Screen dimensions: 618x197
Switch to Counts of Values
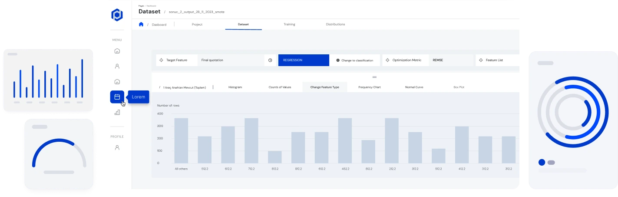click(280, 87)
